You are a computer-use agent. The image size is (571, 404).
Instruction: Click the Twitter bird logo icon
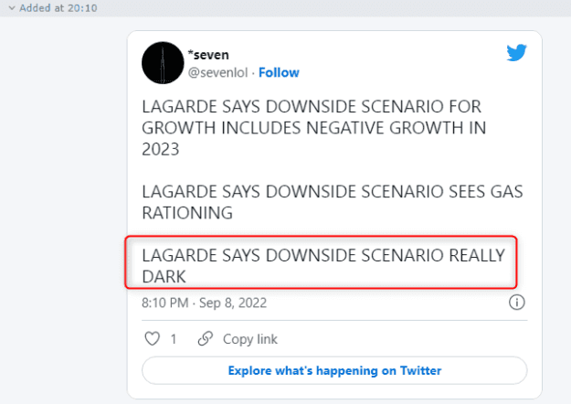tap(516, 53)
